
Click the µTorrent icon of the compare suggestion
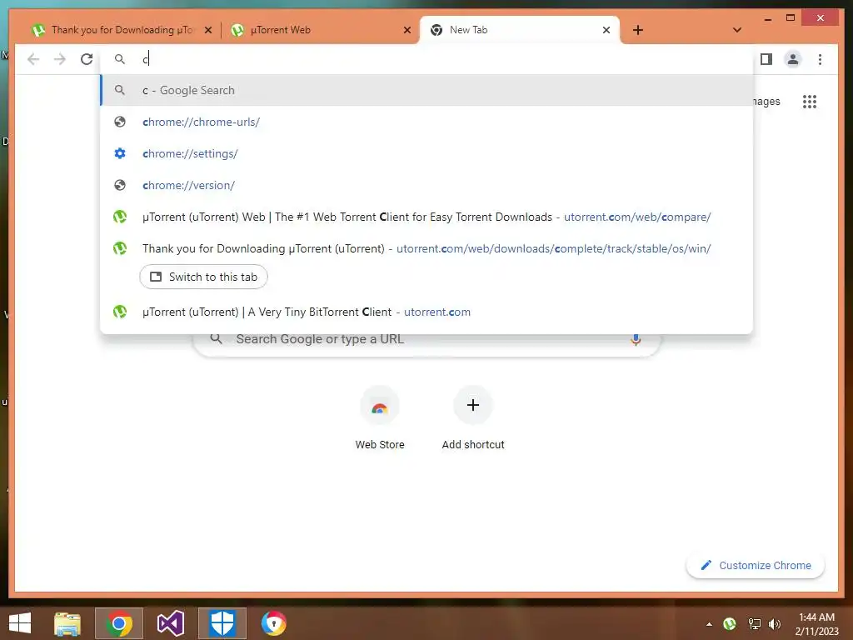[x=120, y=217]
